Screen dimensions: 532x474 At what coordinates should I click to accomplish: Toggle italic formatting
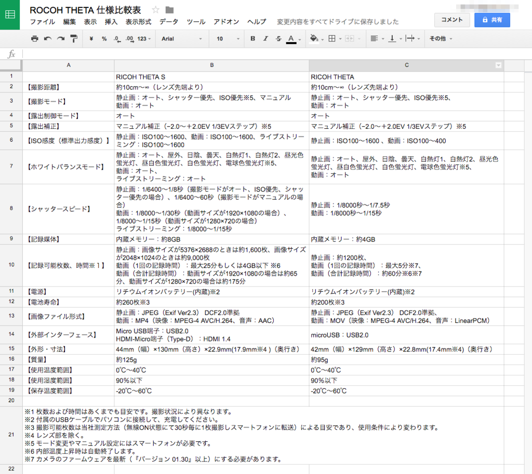(x=265, y=38)
